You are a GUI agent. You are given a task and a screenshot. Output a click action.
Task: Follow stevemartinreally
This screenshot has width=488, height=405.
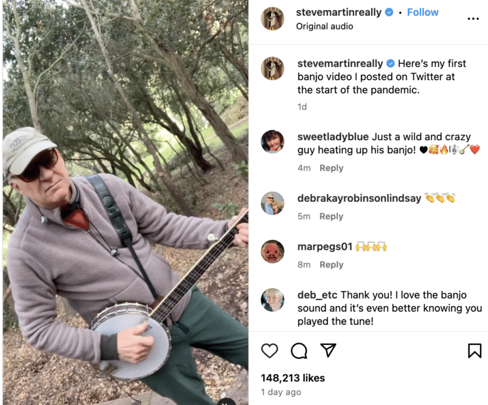coord(422,12)
